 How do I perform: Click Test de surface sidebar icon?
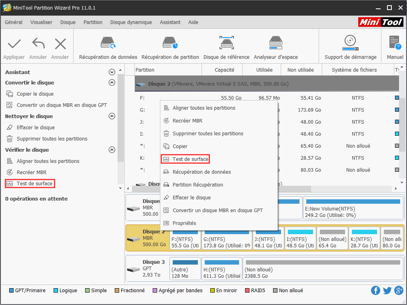click(x=10, y=184)
